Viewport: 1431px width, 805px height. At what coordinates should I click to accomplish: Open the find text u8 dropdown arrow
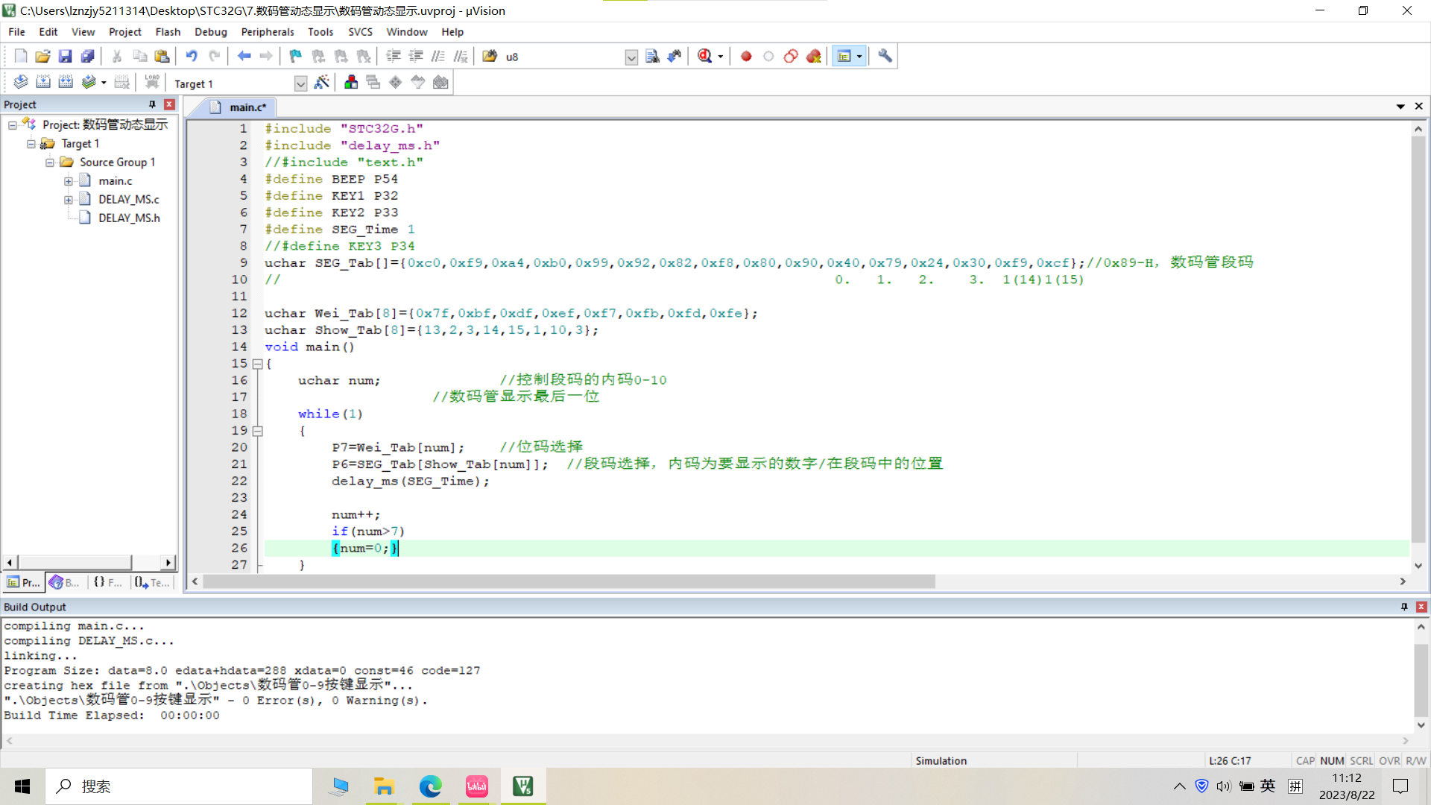point(631,57)
